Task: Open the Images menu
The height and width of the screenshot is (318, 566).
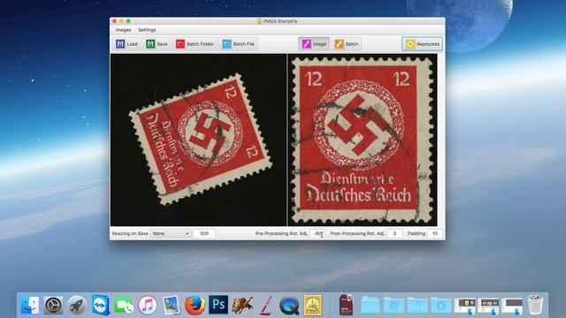Action: (x=124, y=30)
